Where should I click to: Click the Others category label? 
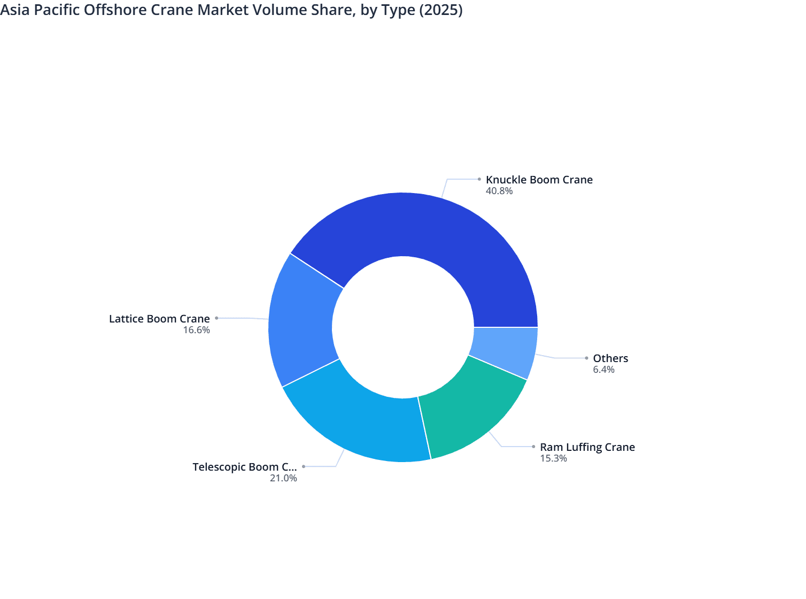(x=610, y=358)
